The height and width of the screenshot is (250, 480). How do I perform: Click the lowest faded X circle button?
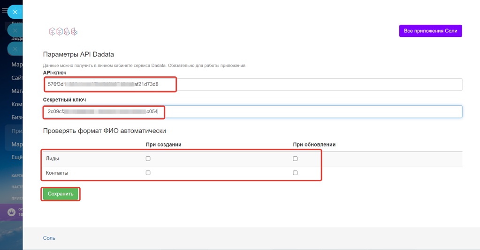[15, 49]
